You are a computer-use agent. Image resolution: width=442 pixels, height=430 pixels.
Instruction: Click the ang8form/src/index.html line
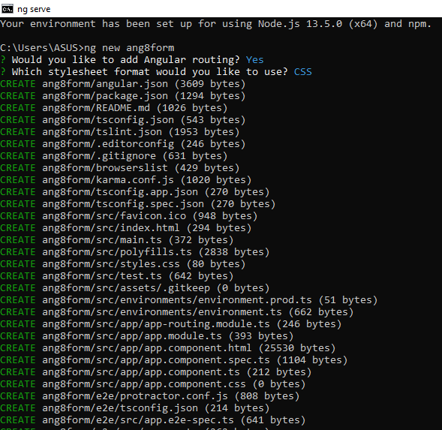[125, 228]
